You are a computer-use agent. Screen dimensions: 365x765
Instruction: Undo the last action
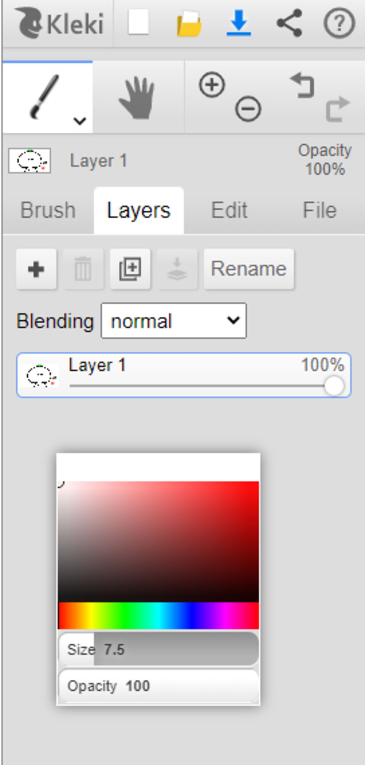coord(302,85)
